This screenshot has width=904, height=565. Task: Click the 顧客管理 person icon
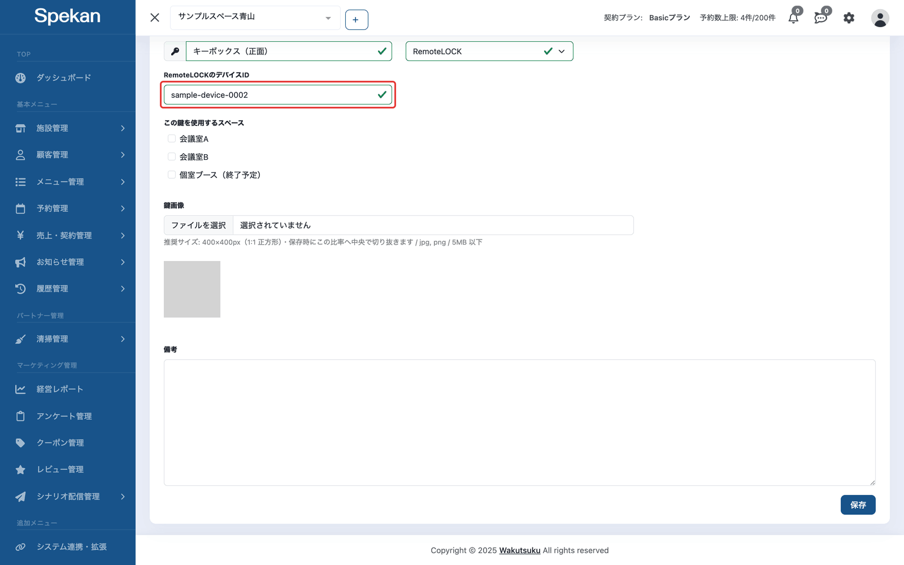20,155
